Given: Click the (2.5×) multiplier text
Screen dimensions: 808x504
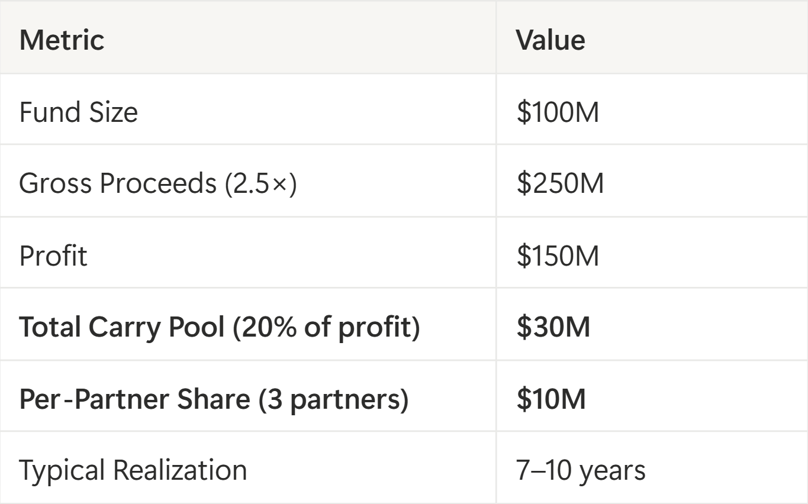Looking at the screenshot, I should point(260,184).
